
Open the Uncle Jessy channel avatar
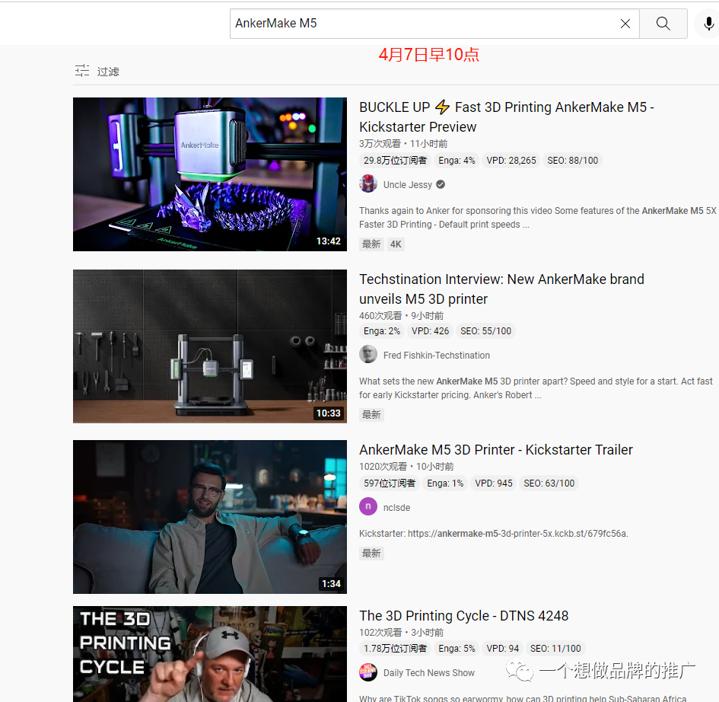(x=368, y=184)
